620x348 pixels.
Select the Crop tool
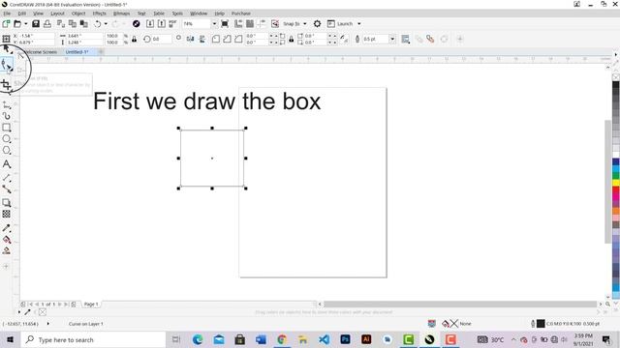coord(6,84)
